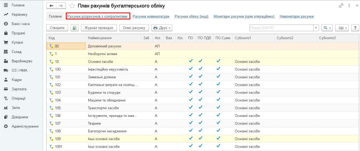Image resolution: width=360 pixels, height=151 pixels.
Task: Sort by Найменування column header
Action: [x=113, y=38]
